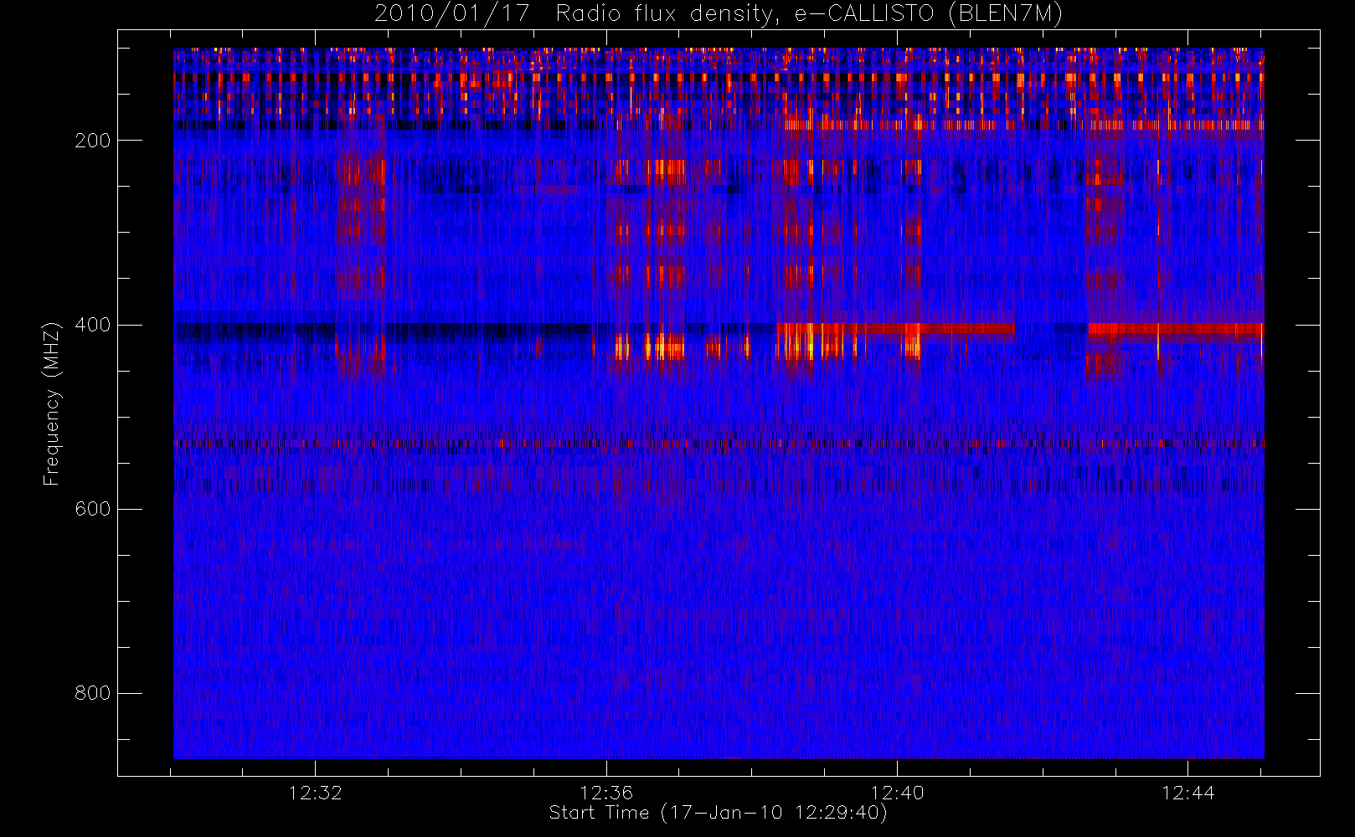This screenshot has height=837, width=1355.
Task: Click the 600 frequency tick label
Action: 92,509
